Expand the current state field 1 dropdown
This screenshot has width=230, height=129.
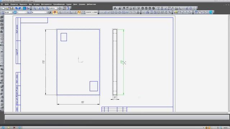coord(26,13)
